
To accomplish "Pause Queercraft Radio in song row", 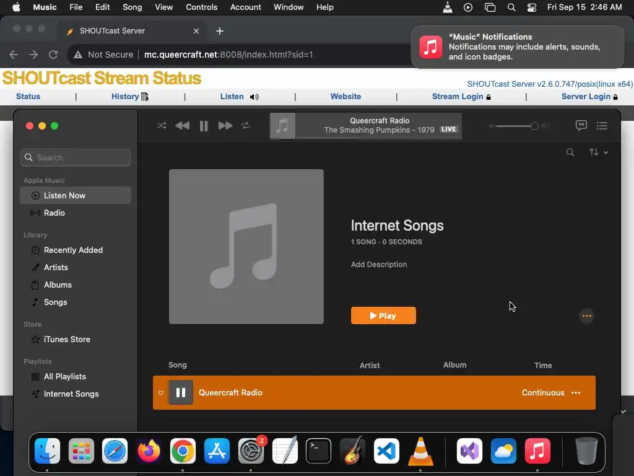I will click(180, 392).
